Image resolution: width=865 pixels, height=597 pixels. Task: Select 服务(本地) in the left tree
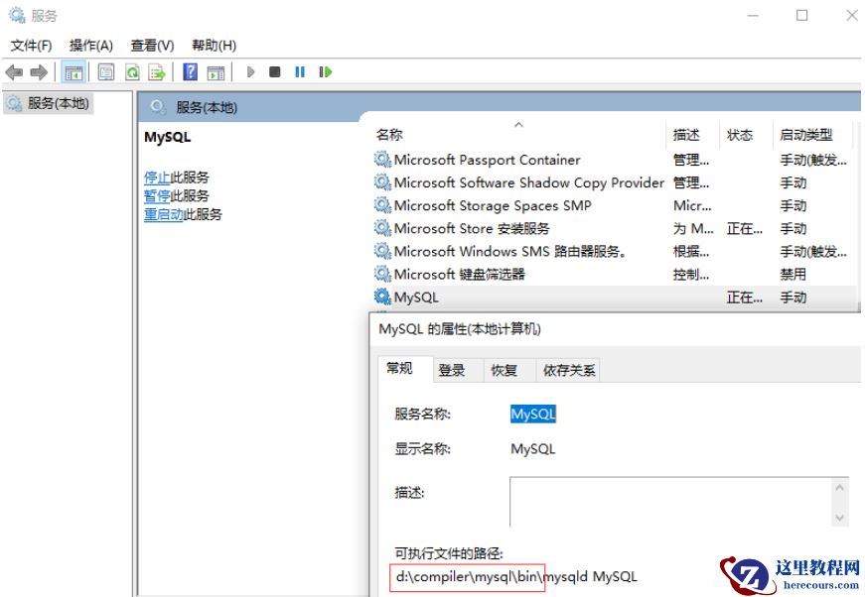click(x=49, y=103)
